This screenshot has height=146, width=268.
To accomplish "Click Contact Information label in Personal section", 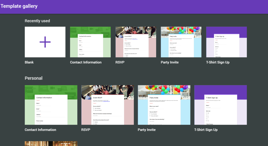I will click(x=40, y=130).
